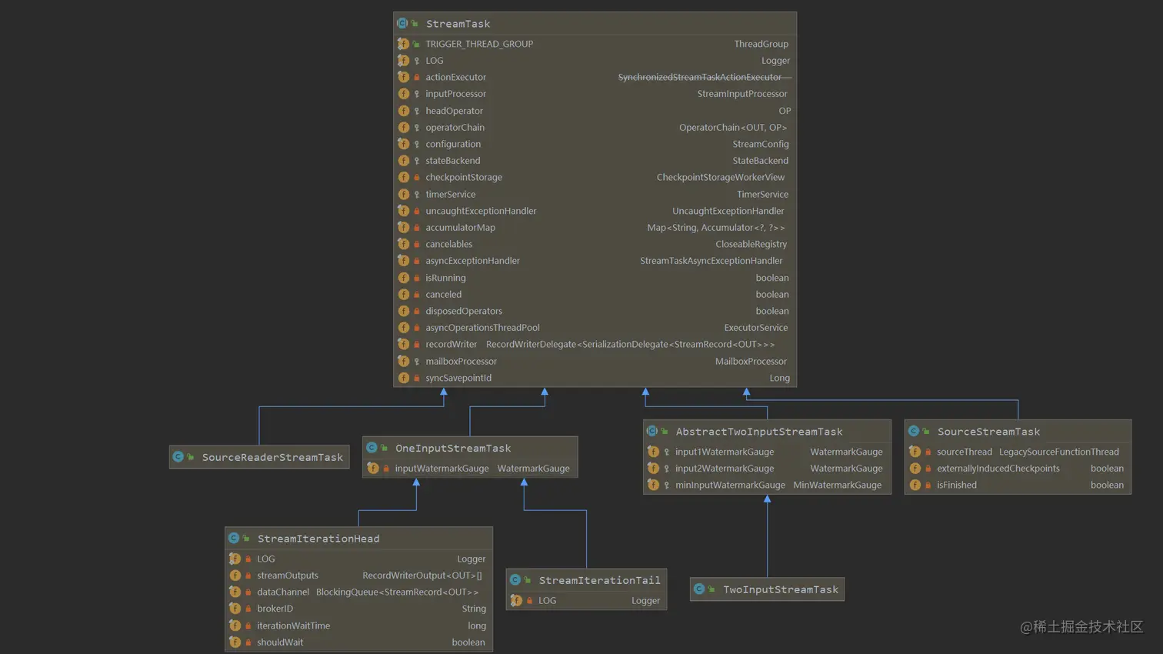Click the canceled field name

click(x=444, y=294)
